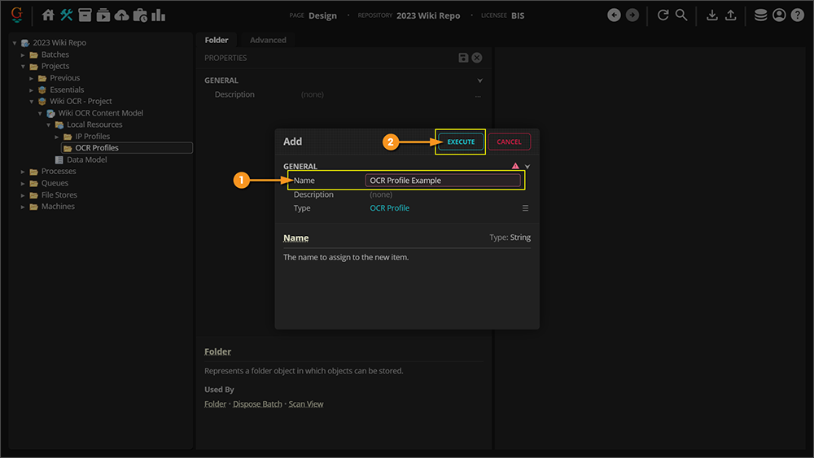Save properties using the floppy disk icon
This screenshot has width=814, height=458.
click(x=463, y=58)
